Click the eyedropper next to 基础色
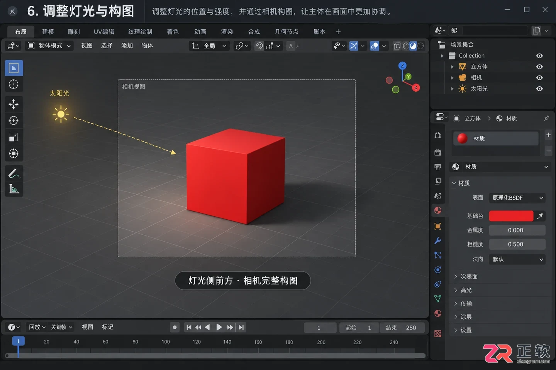556x370 pixels. [540, 216]
